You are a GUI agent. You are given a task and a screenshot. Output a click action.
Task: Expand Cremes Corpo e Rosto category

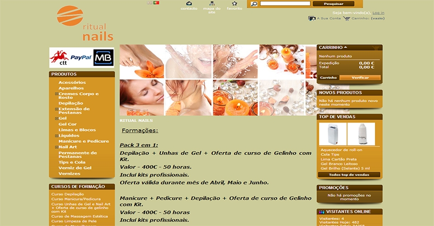[57, 94]
